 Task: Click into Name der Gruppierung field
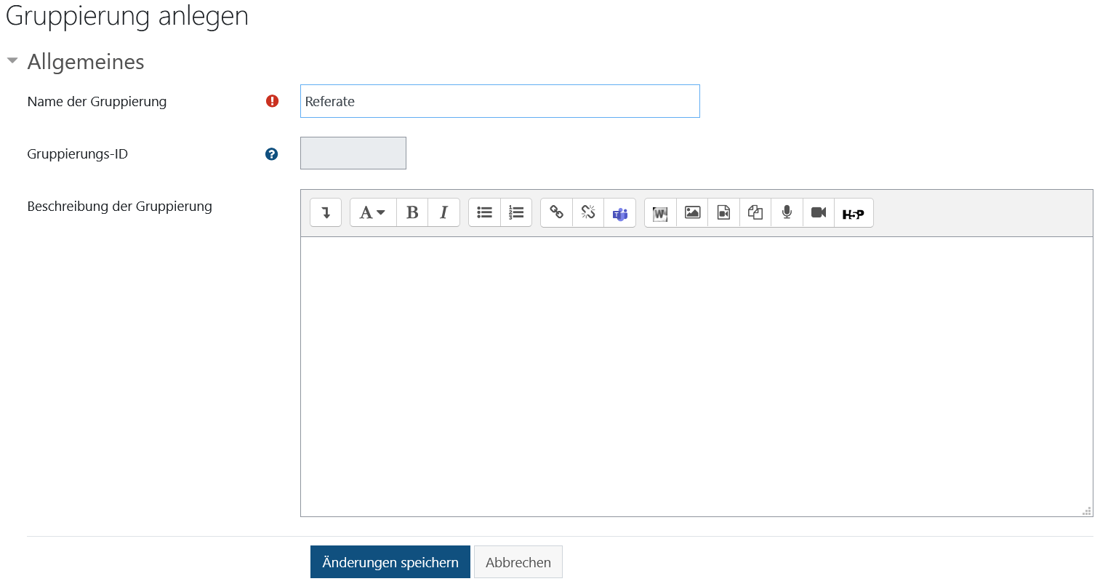[499, 101]
